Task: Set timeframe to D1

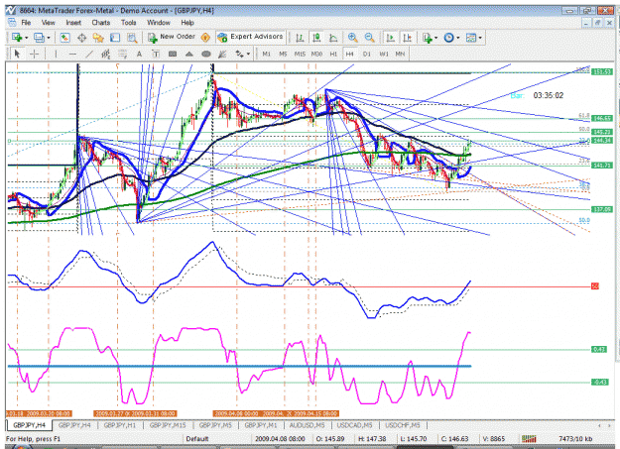Action: click(x=367, y=55)
